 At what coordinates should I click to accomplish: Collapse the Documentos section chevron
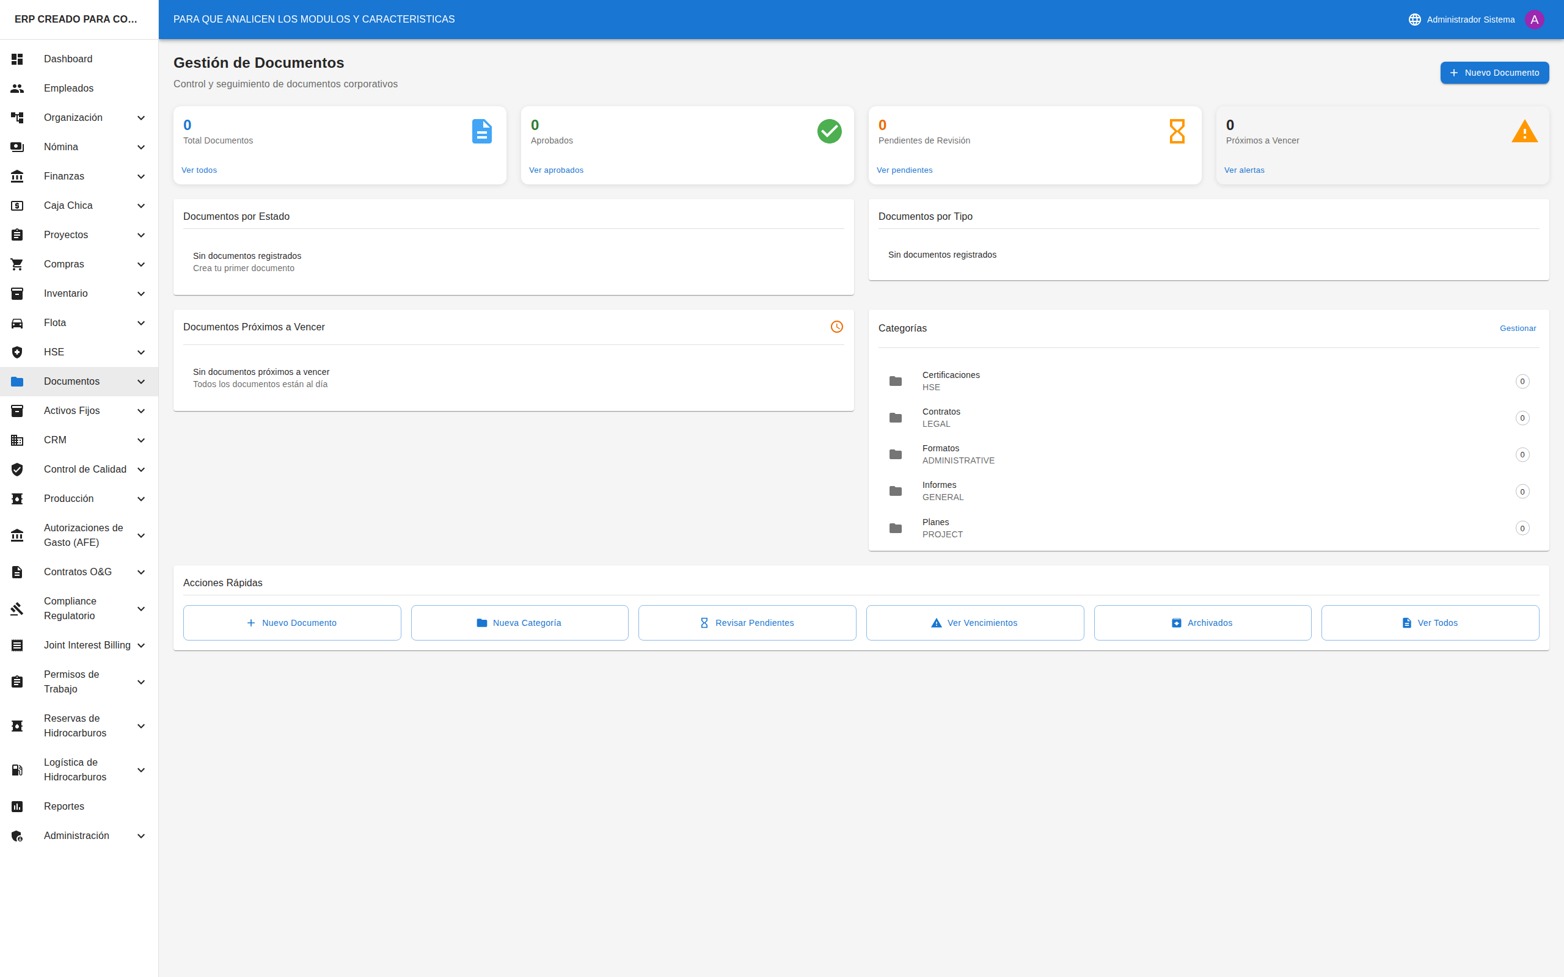point(141,381)
